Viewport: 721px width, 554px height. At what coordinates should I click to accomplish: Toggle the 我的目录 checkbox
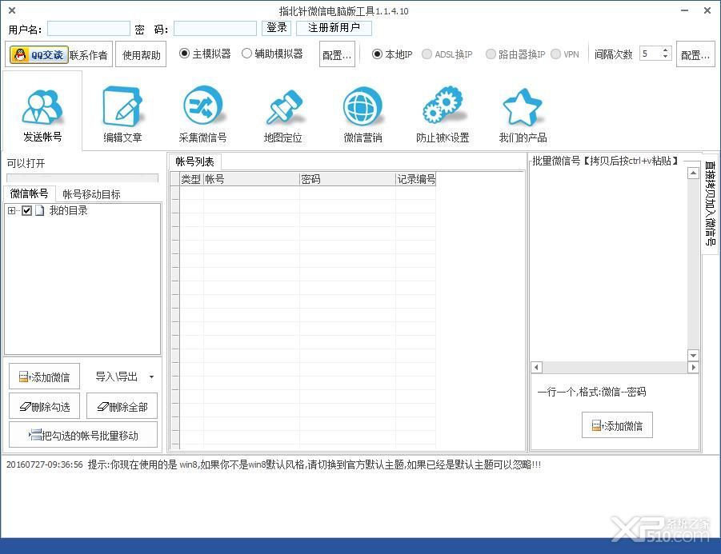(26, 211)
